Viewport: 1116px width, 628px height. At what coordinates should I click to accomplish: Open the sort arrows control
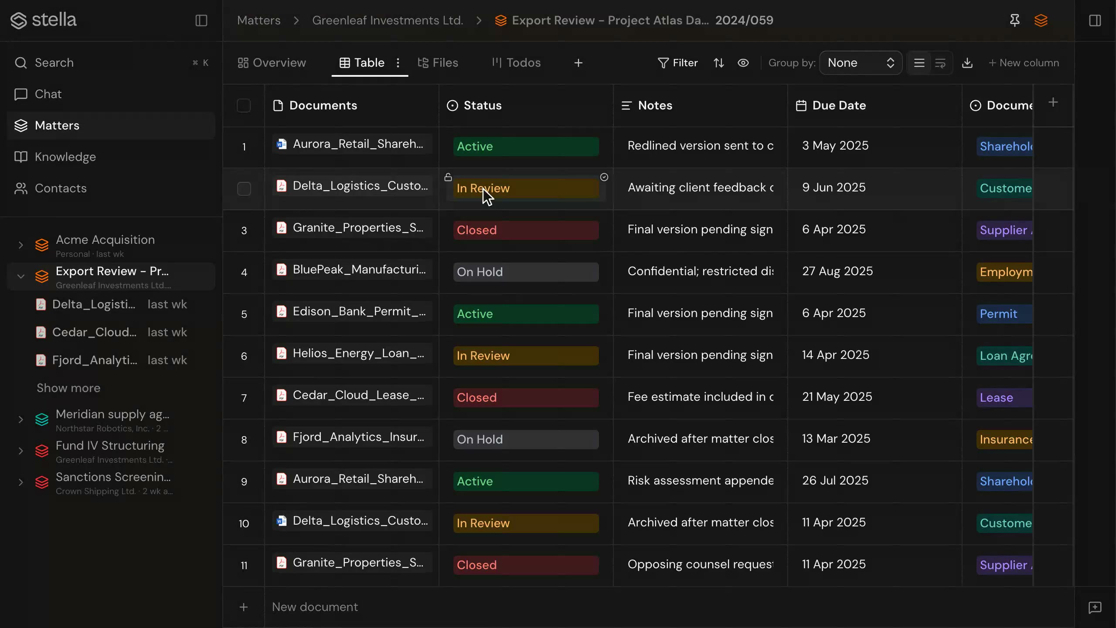coord(719,63)
